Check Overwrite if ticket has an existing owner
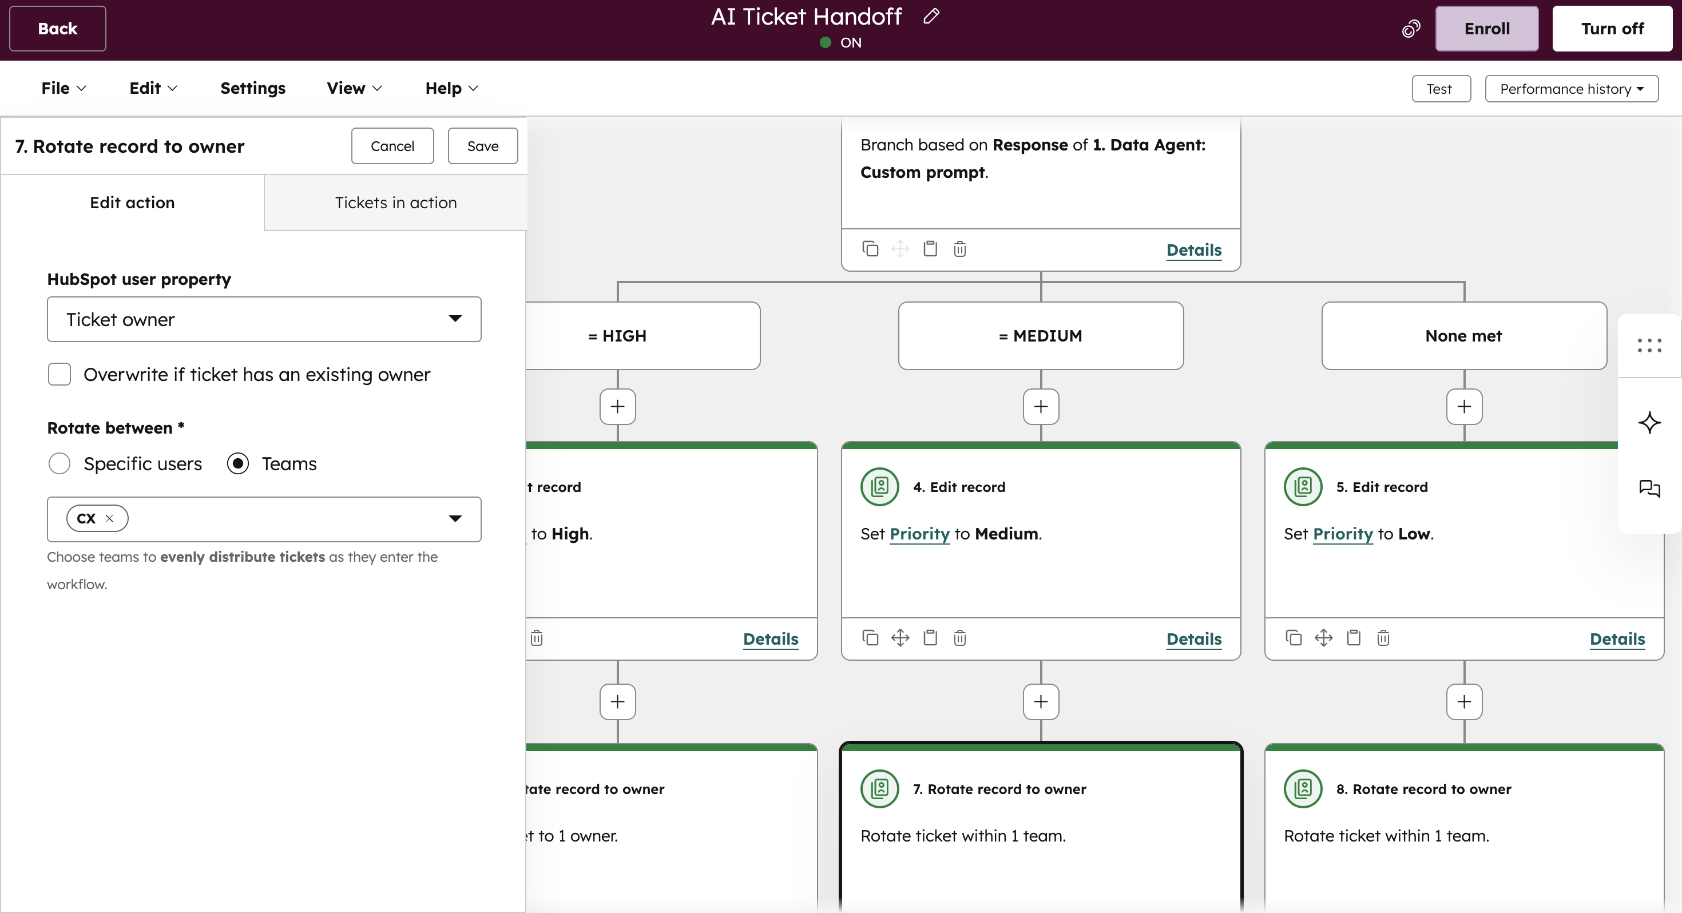 pos(59,374)
